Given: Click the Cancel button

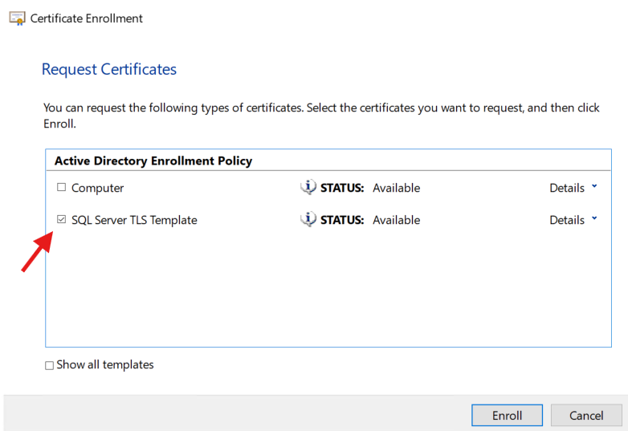Looking at the screenshot, I should [x=586, y=416].
